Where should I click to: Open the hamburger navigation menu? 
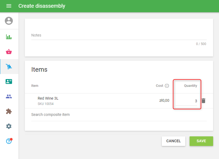coord(9,6)
